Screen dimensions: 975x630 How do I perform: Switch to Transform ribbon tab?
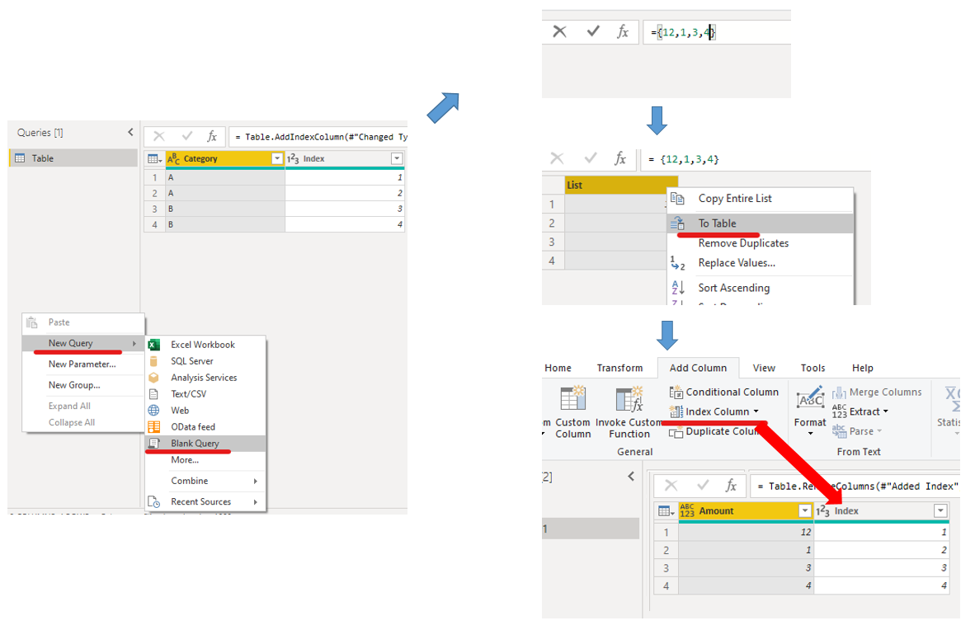click(x=619, y=368)
